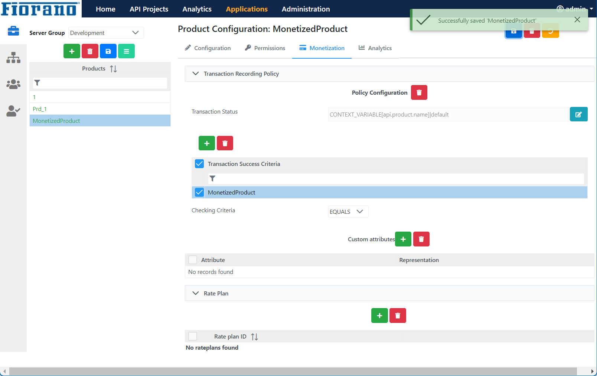Collapse the Rate Plan section

tap(196, 293)
